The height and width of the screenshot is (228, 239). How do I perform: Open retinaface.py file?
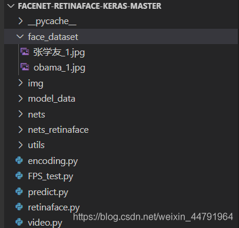pos(54,207)
